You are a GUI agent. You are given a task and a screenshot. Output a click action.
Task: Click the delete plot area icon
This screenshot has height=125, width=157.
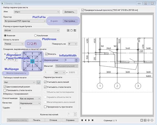pos(35,44)
